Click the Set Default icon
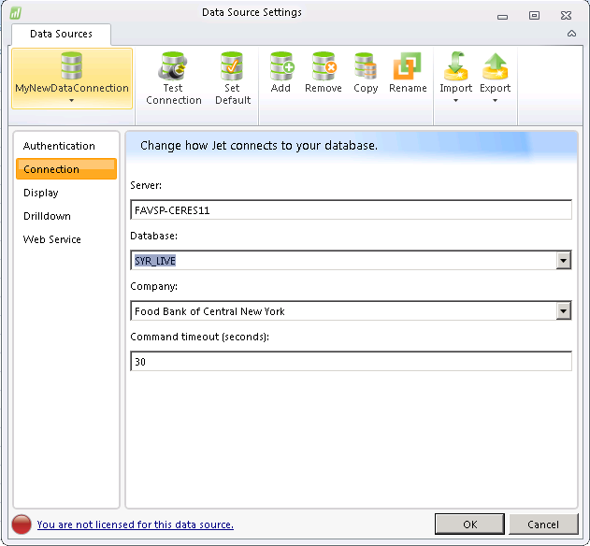590x546 pixels. (232, 68)
